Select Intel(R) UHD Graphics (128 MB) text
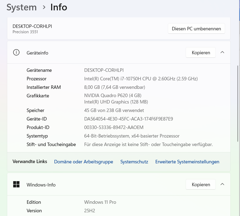The height and width of the screenshot is (216, 240). click(x=116, y=102)
